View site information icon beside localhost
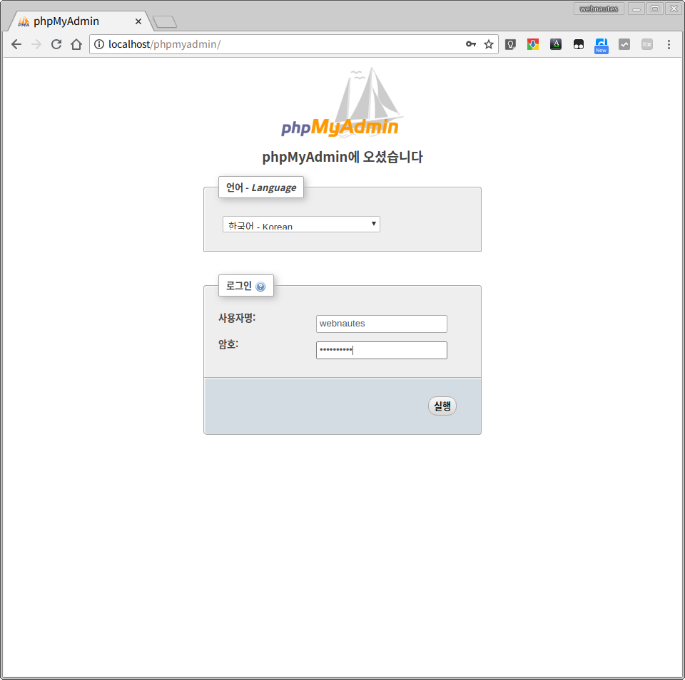 [x=99, y=44]
